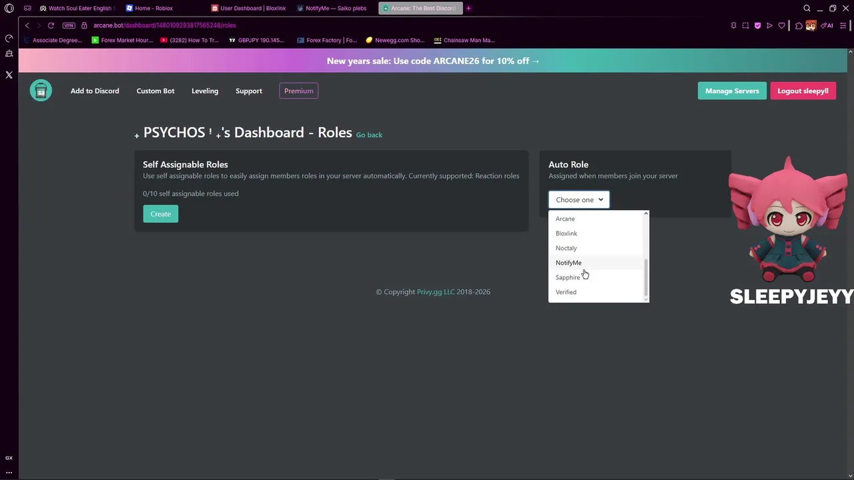Select the Arcane: The Best Discord tab
Image resolution: width=854 pixels, height=480 pixels.
point(420,8)
